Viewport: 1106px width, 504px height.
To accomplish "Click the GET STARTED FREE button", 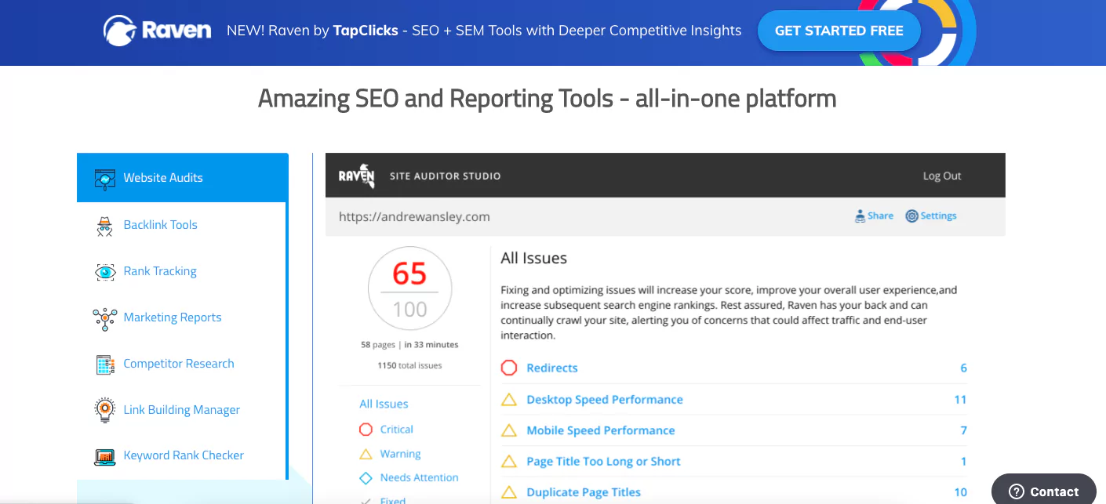I will 839,31.
